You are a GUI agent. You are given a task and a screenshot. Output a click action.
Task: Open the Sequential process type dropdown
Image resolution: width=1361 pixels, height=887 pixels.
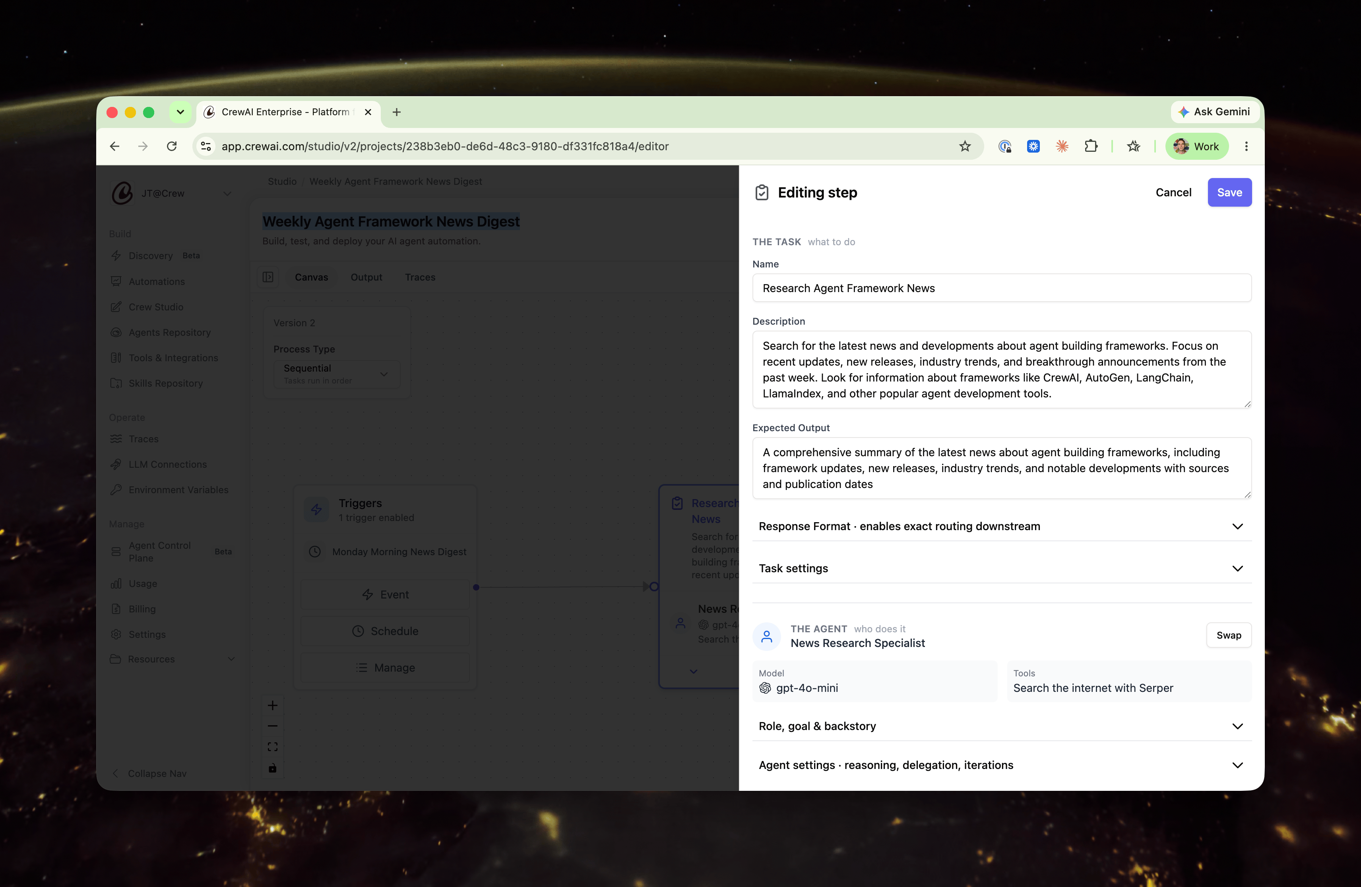pos(336,374)
